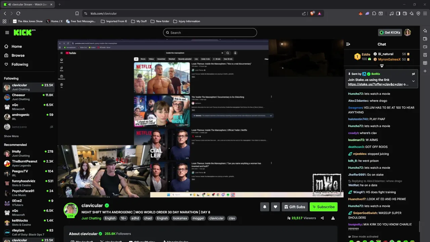Open Brave Wallet from the toolbar

click(x=405, y=13)
